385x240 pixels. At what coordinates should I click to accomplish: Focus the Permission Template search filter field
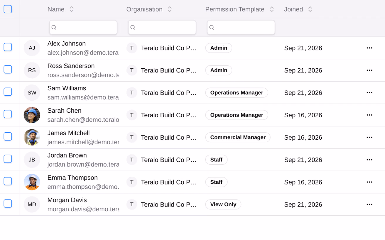(241, 27)
